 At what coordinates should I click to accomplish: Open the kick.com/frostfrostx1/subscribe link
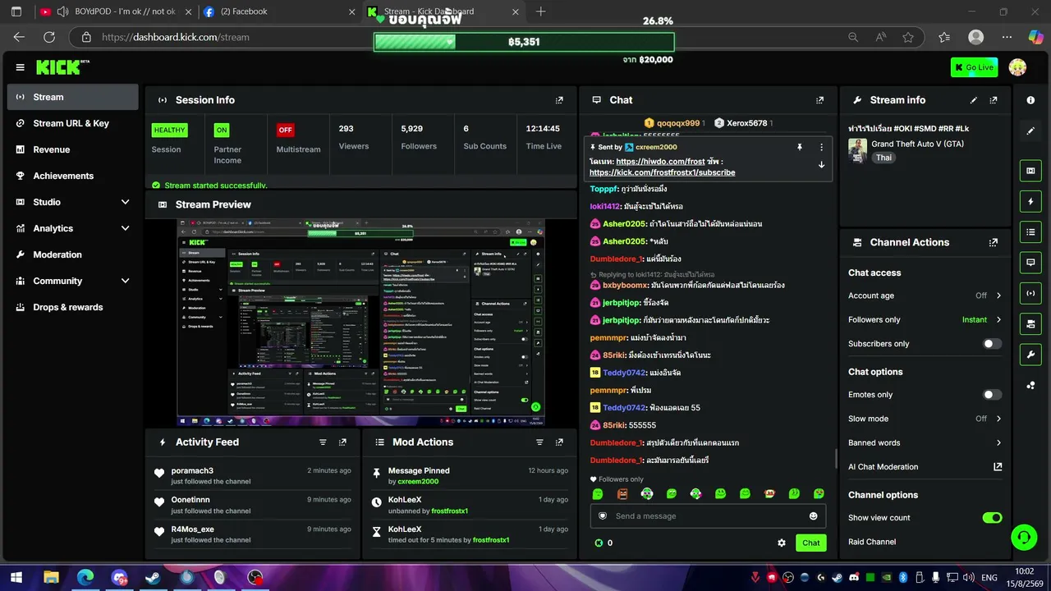[x=662, y=173]
